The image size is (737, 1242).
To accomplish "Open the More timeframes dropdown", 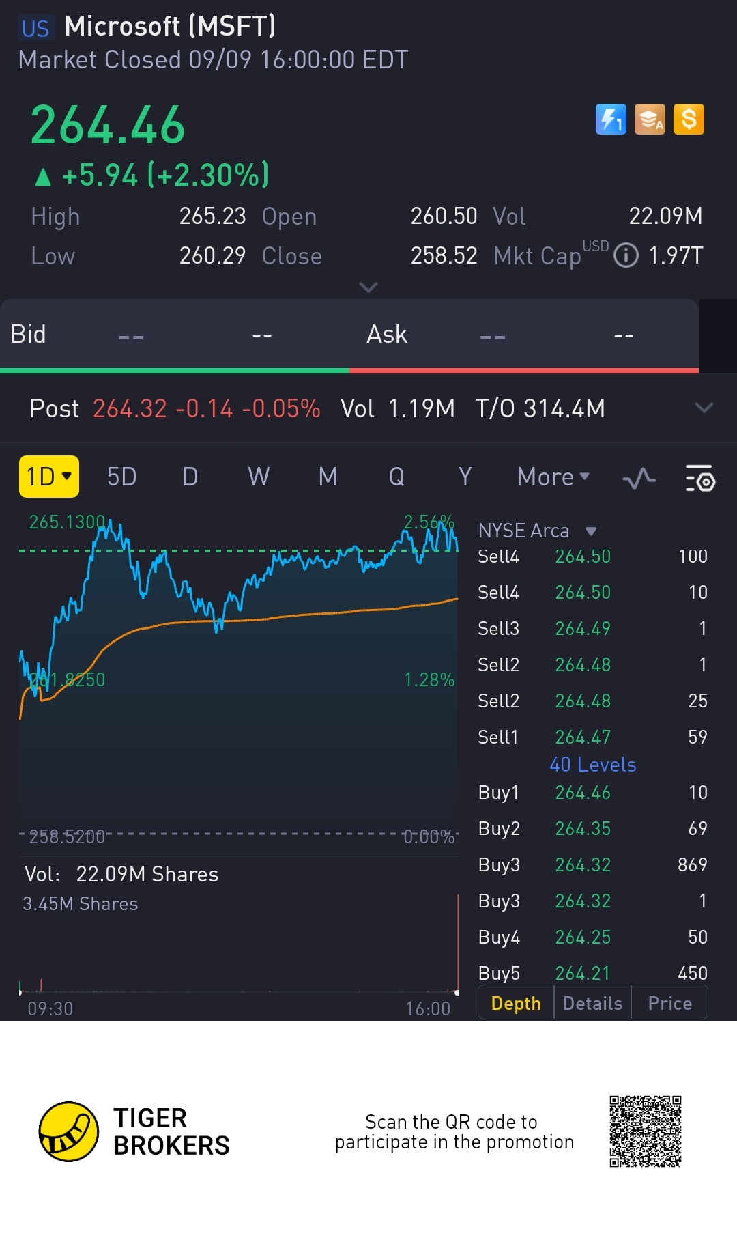I will pyautogui.click(x=553, y=477).
